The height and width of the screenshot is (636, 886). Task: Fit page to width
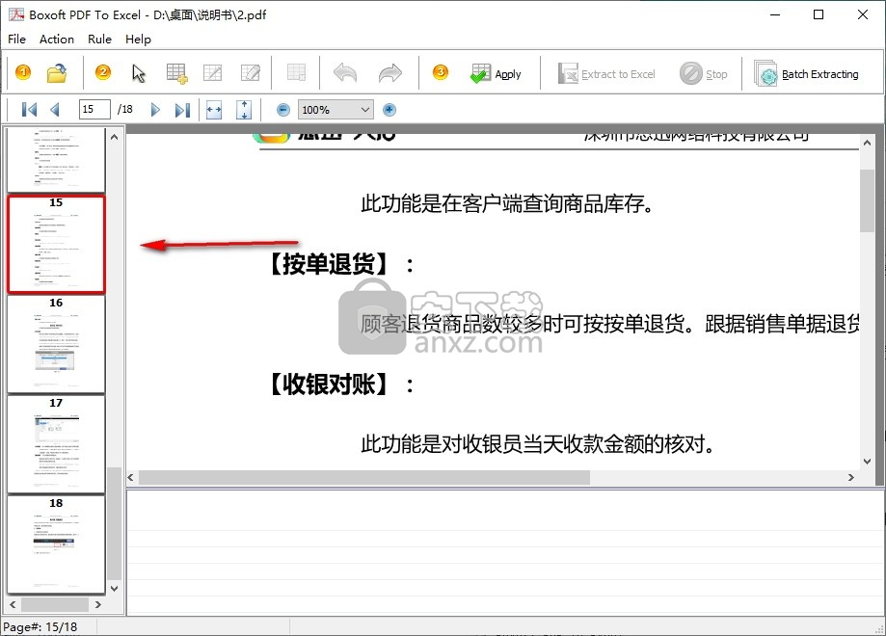click(x=214, y=110)
